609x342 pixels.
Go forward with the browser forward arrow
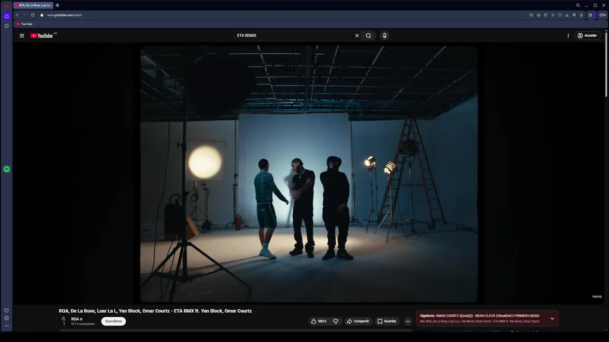[x=25, y=15]
